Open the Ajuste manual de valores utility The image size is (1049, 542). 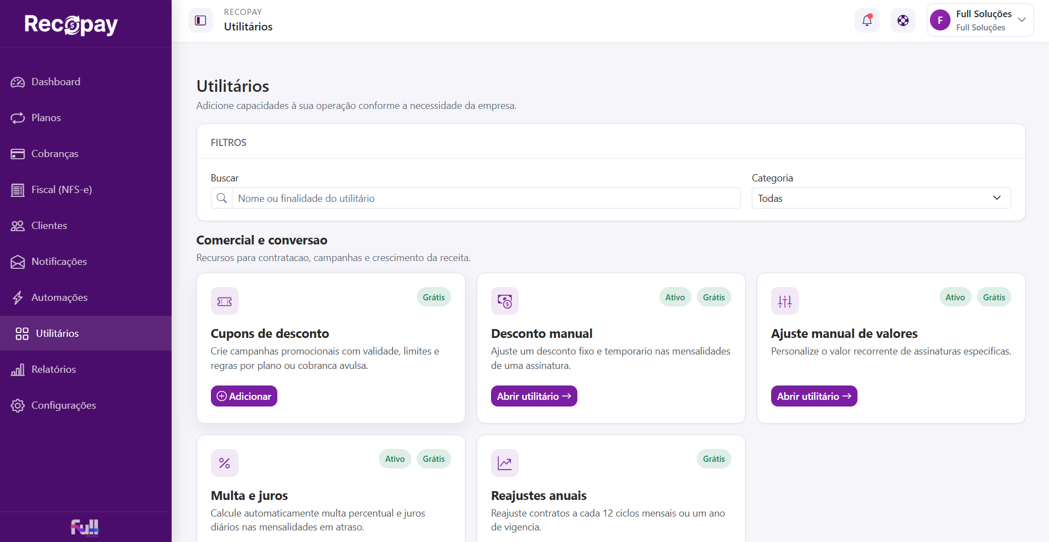[x=814, y=396]
